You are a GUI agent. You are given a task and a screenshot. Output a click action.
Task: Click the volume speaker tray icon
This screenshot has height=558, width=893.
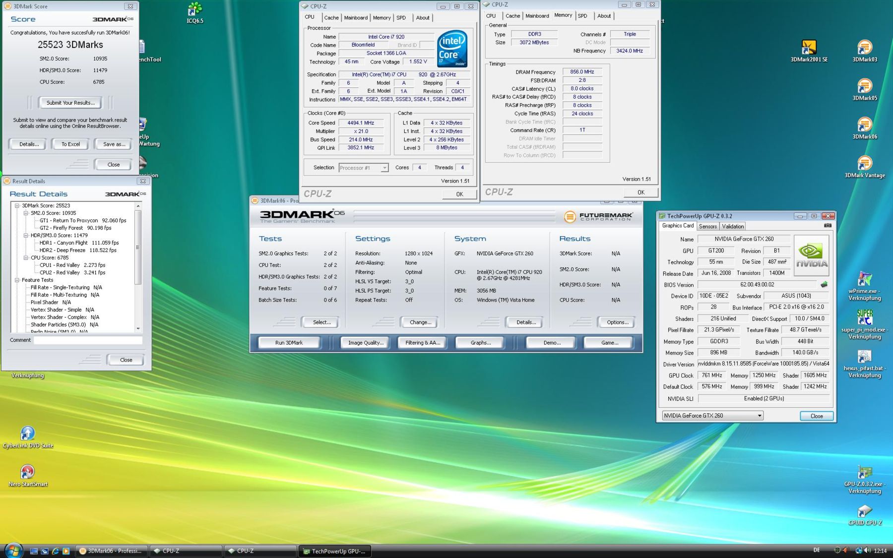pyautogui.click(x=867, y=550)
